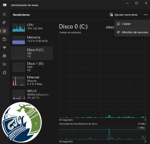The image size is (150, 144).
Task: Click Ejecutar nueva tarea button
Action: [x=123, y=15]
